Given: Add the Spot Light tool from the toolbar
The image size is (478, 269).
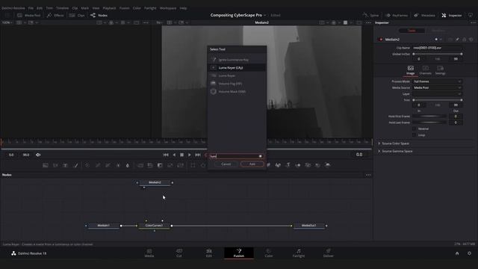Looking at the screenshot, I should pos(317,165).
